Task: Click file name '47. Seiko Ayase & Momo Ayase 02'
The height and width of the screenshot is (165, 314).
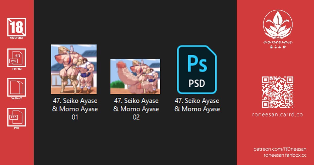Action: tap(136, 109)
